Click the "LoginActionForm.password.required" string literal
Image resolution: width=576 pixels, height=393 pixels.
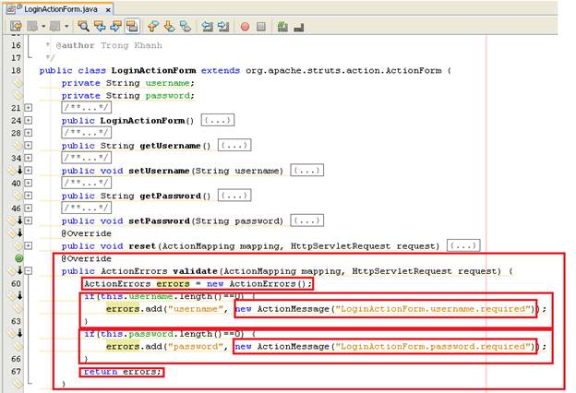[x=434, y=346]
